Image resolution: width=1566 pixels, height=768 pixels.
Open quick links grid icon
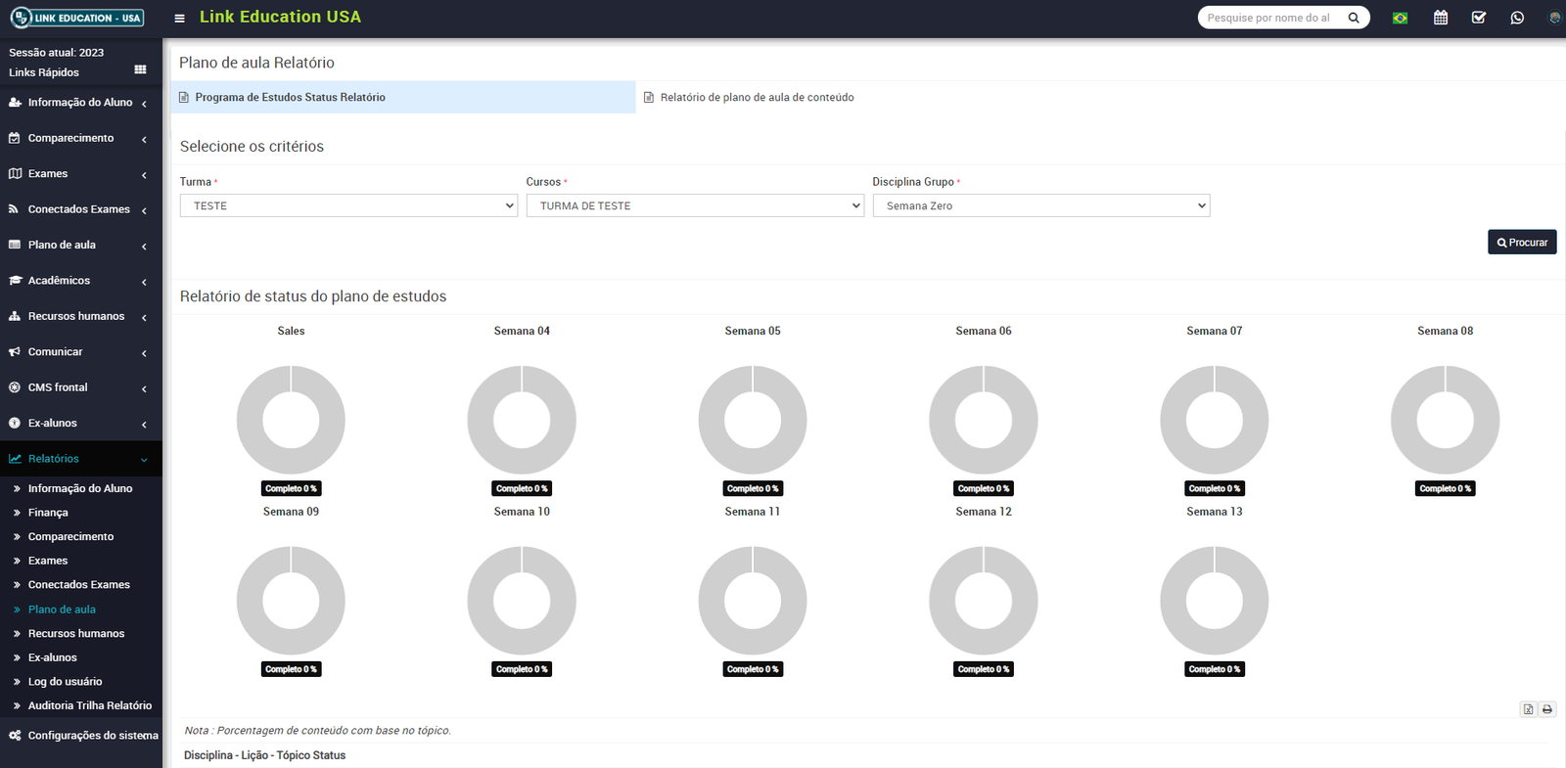tap(140, 70)
